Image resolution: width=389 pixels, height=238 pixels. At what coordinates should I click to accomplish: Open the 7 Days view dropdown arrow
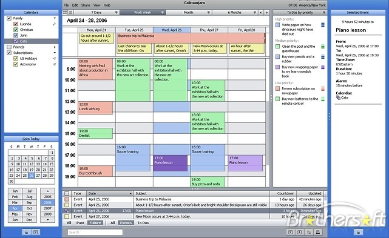(116, 12)
